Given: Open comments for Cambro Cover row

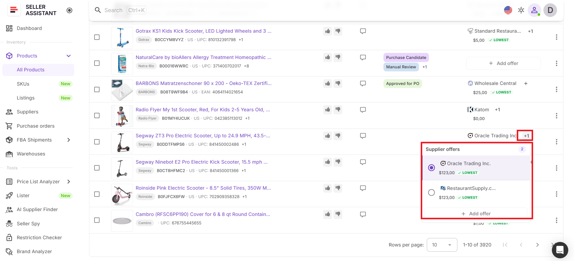Looking at the screenshot, I should [x=363, y=214].
